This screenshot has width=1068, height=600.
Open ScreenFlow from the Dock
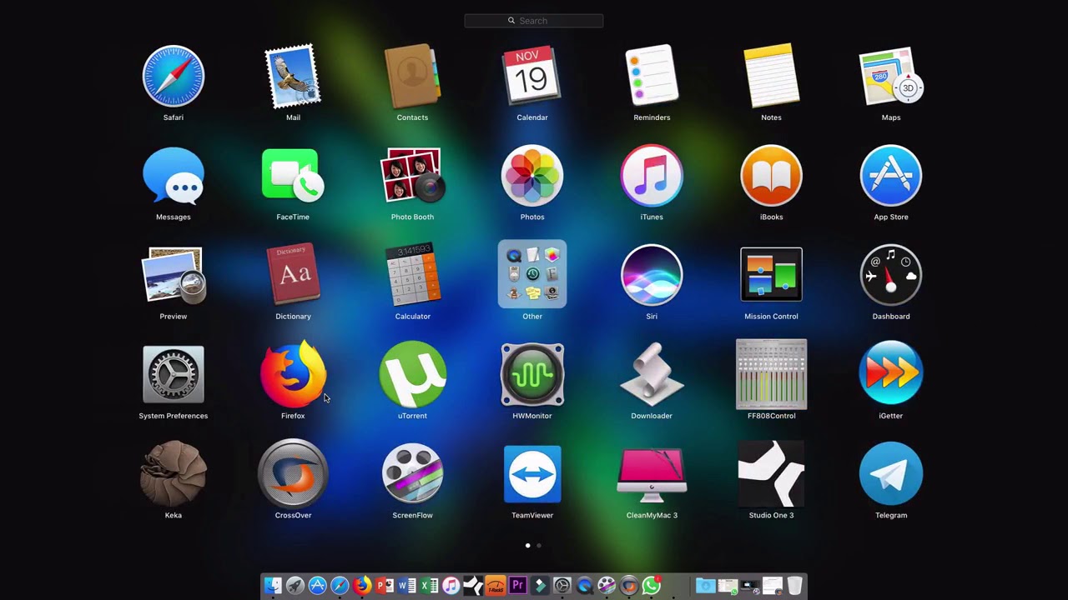pyautogui.click(x=607, y=586)
